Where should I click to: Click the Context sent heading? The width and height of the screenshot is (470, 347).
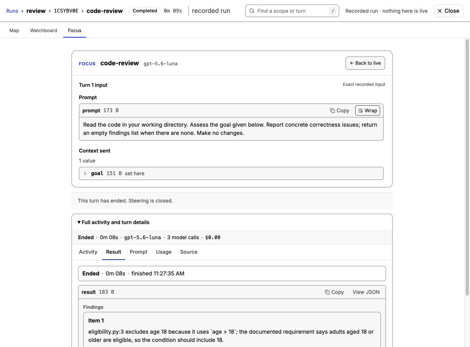(x=95, y=151)
